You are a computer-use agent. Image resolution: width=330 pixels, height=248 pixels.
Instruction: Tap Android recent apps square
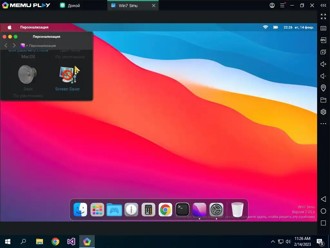[x=323, y=223]
